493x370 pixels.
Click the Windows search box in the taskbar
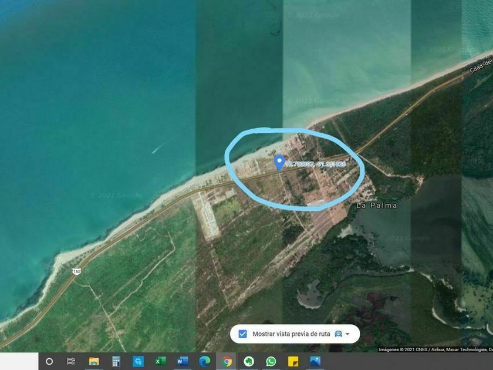19,362
